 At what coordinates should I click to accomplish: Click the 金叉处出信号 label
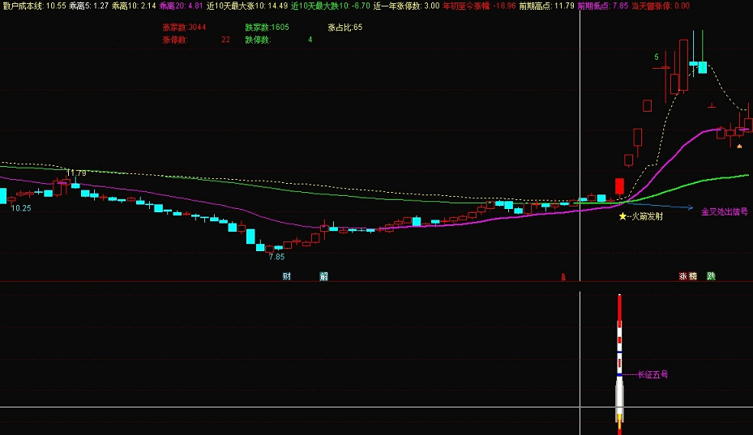pyautogui.click(x=724, y=211)
